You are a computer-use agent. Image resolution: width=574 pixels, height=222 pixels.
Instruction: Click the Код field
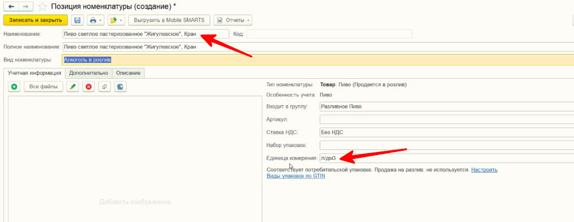click(x=329, y=34)
